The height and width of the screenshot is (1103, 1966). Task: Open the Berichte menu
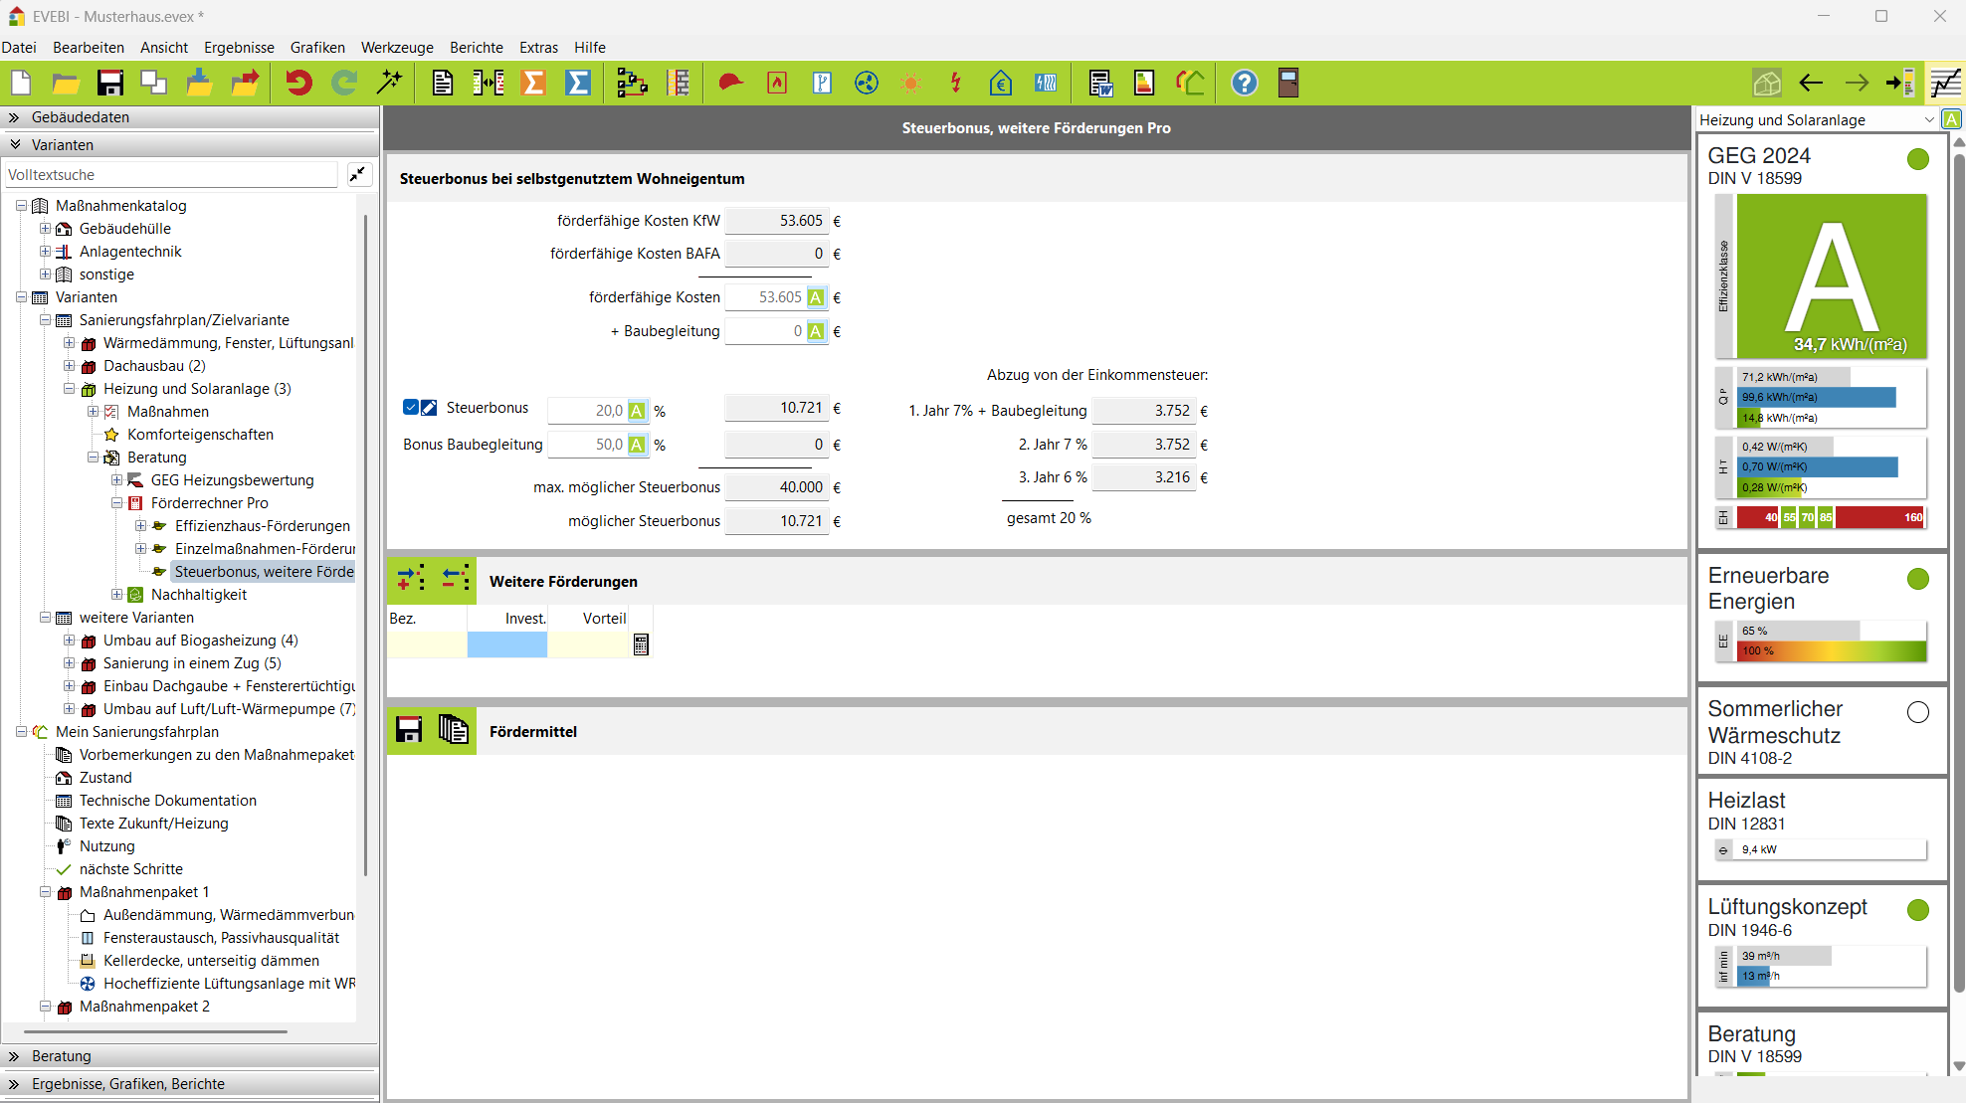(476, 47)
